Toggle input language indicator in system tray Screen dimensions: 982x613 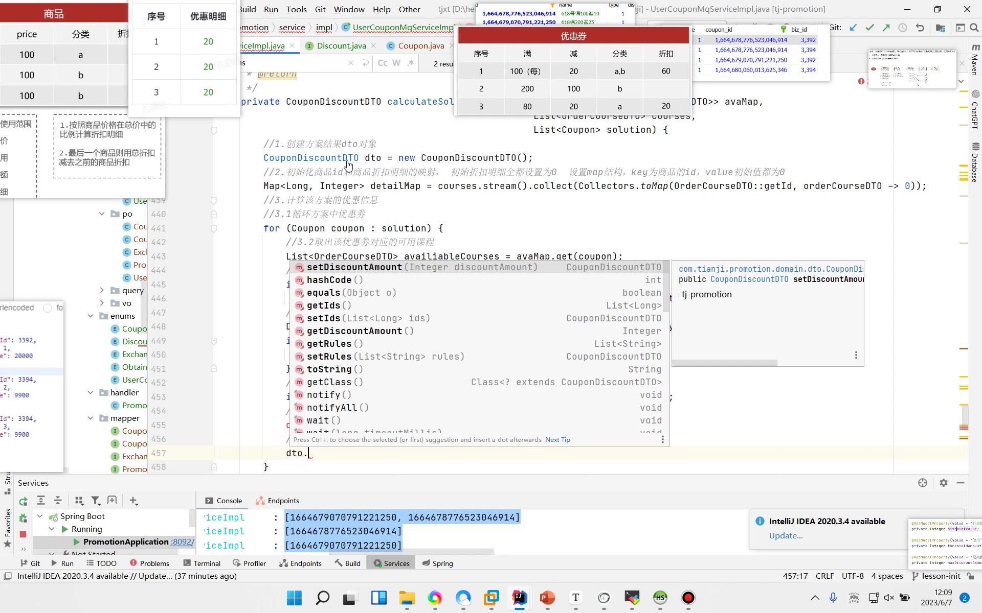tap(854, 598)
